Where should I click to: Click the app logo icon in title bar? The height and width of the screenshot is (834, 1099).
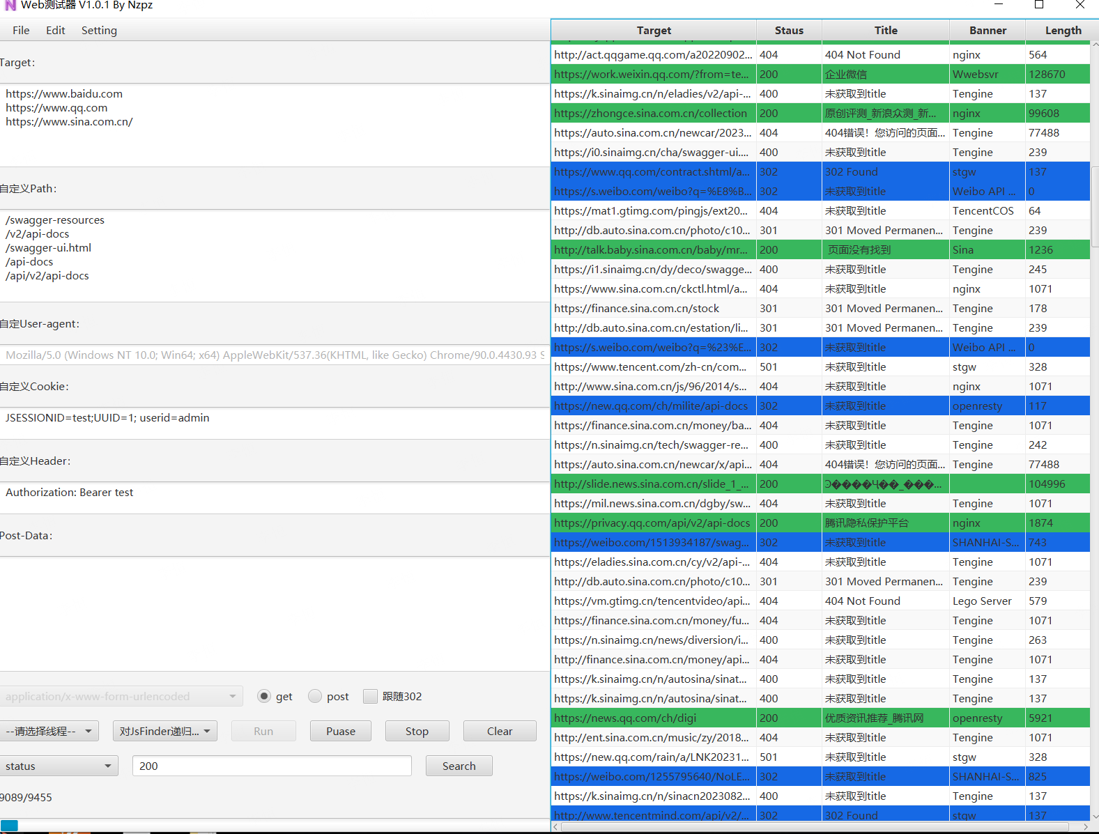pos(10,5)
